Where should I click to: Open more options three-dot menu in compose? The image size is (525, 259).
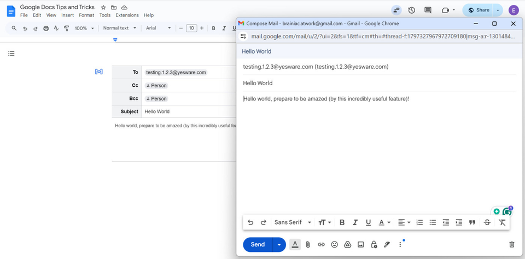tap(400, 245)
